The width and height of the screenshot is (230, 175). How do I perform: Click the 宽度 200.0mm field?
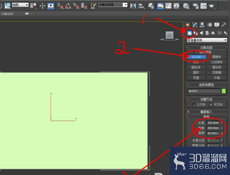213,128
